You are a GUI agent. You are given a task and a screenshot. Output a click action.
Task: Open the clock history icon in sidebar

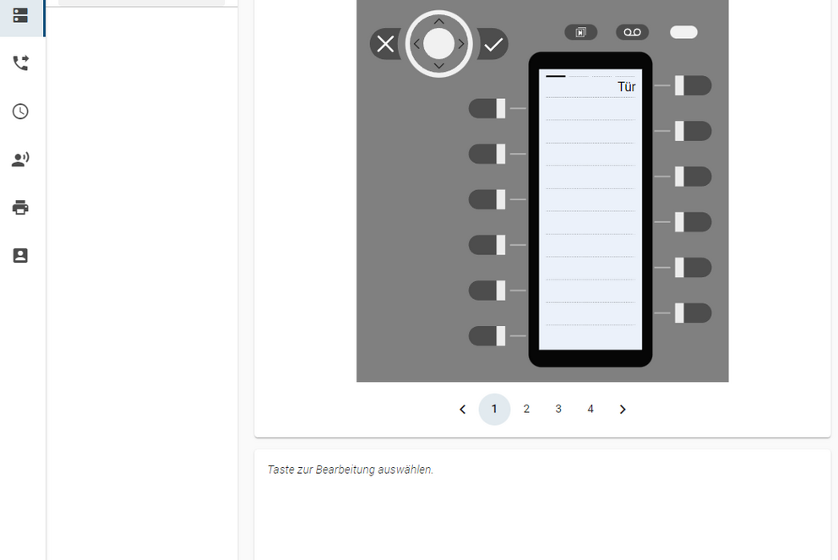point(20,111)
